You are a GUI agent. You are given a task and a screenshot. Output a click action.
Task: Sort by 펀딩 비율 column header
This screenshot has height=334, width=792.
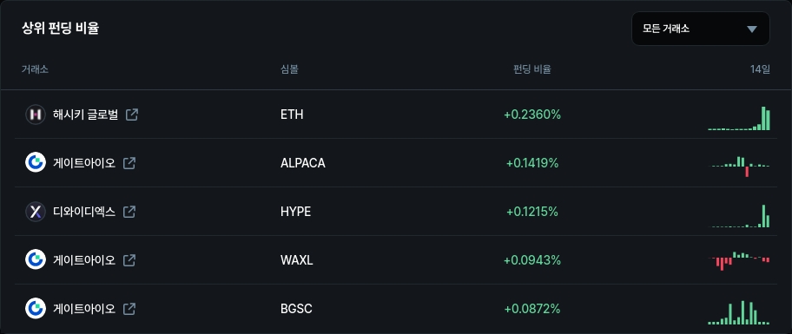coord(531,69)
